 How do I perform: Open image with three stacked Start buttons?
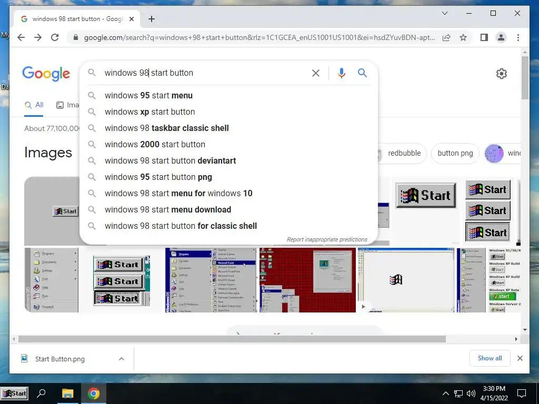(488, 210)
